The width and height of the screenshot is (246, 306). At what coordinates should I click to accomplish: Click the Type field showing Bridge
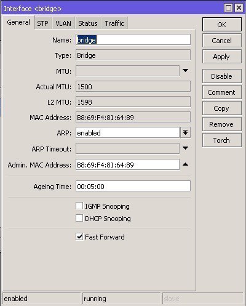pos(133,55)
